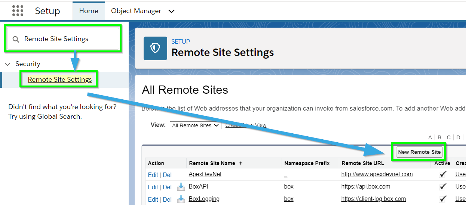Image resolution: width=466 pixels, height=205 pixels.
Task: Open the App Launcher grid icon
Action: 18,11
